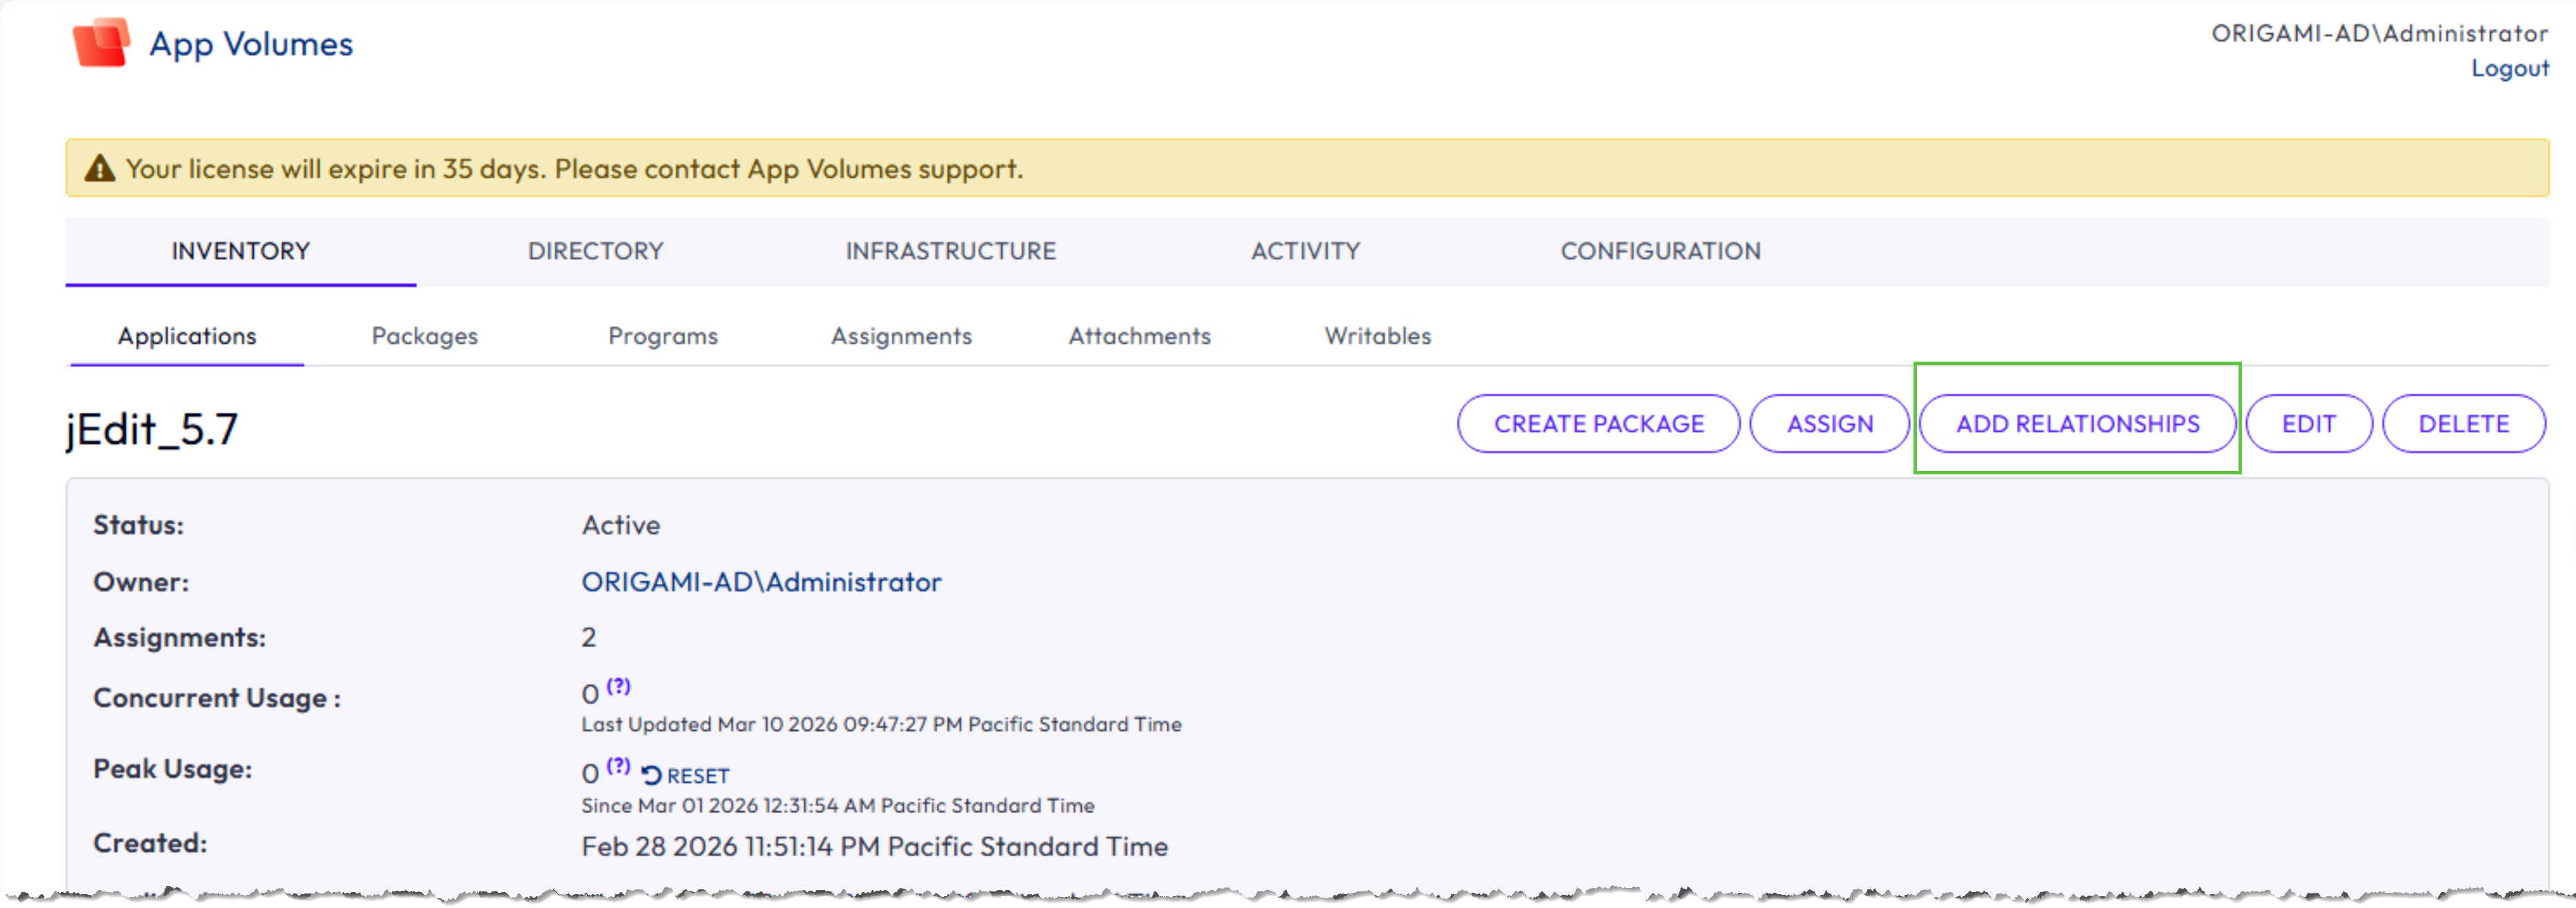Click the license warning triangle icon
Image resolution: width=2576 pixels, height=908 pixels.
coord(99,168)
